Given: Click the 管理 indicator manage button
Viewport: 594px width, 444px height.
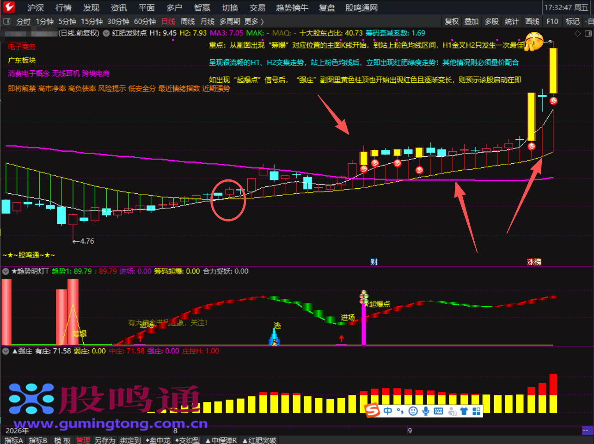Looking at the screenshot, I should tap(83, 440).
